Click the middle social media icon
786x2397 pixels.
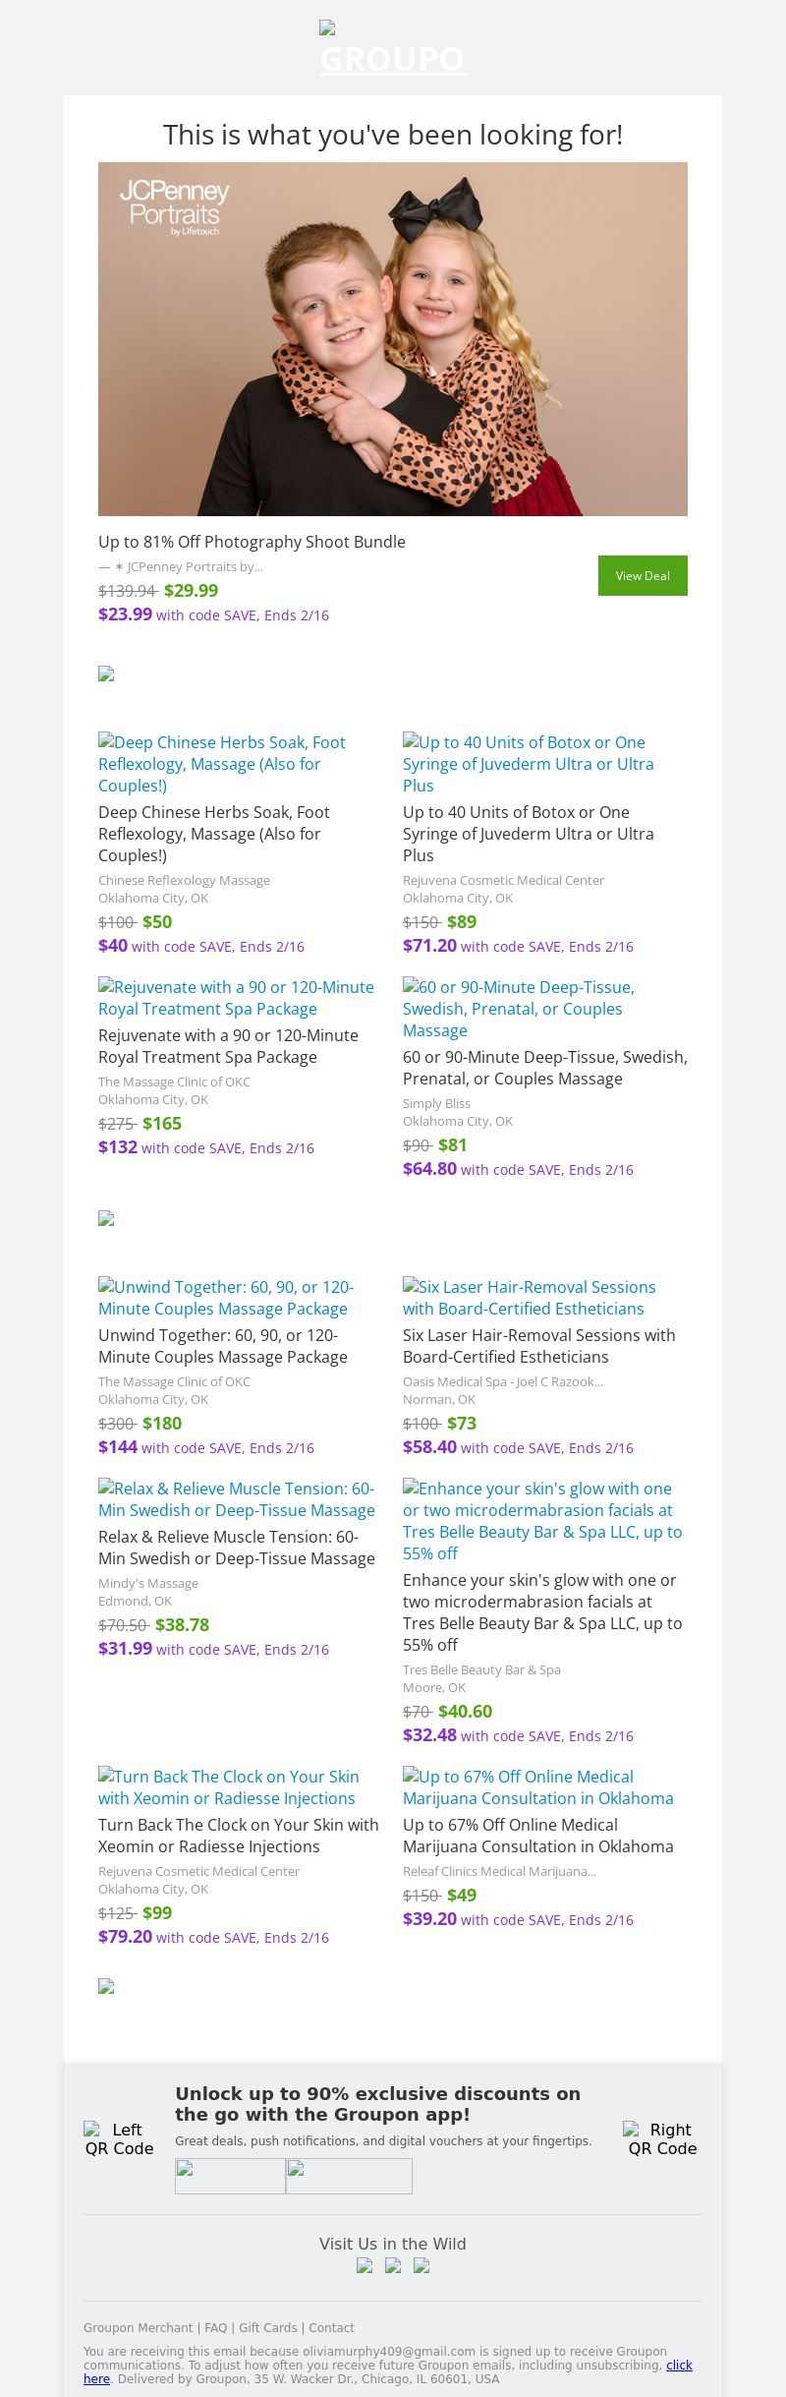(393, 2265)
